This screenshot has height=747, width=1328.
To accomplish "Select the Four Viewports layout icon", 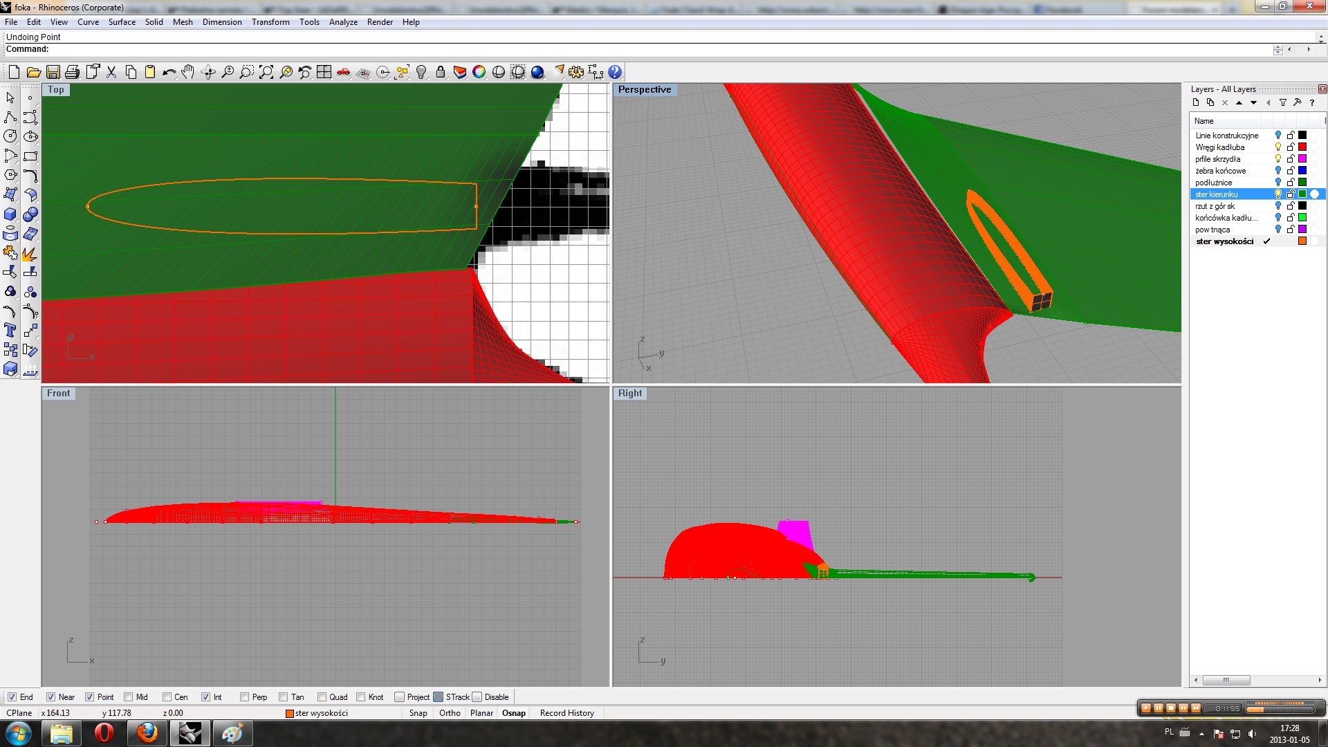I will pyautogui.click(x=324, y=72).
